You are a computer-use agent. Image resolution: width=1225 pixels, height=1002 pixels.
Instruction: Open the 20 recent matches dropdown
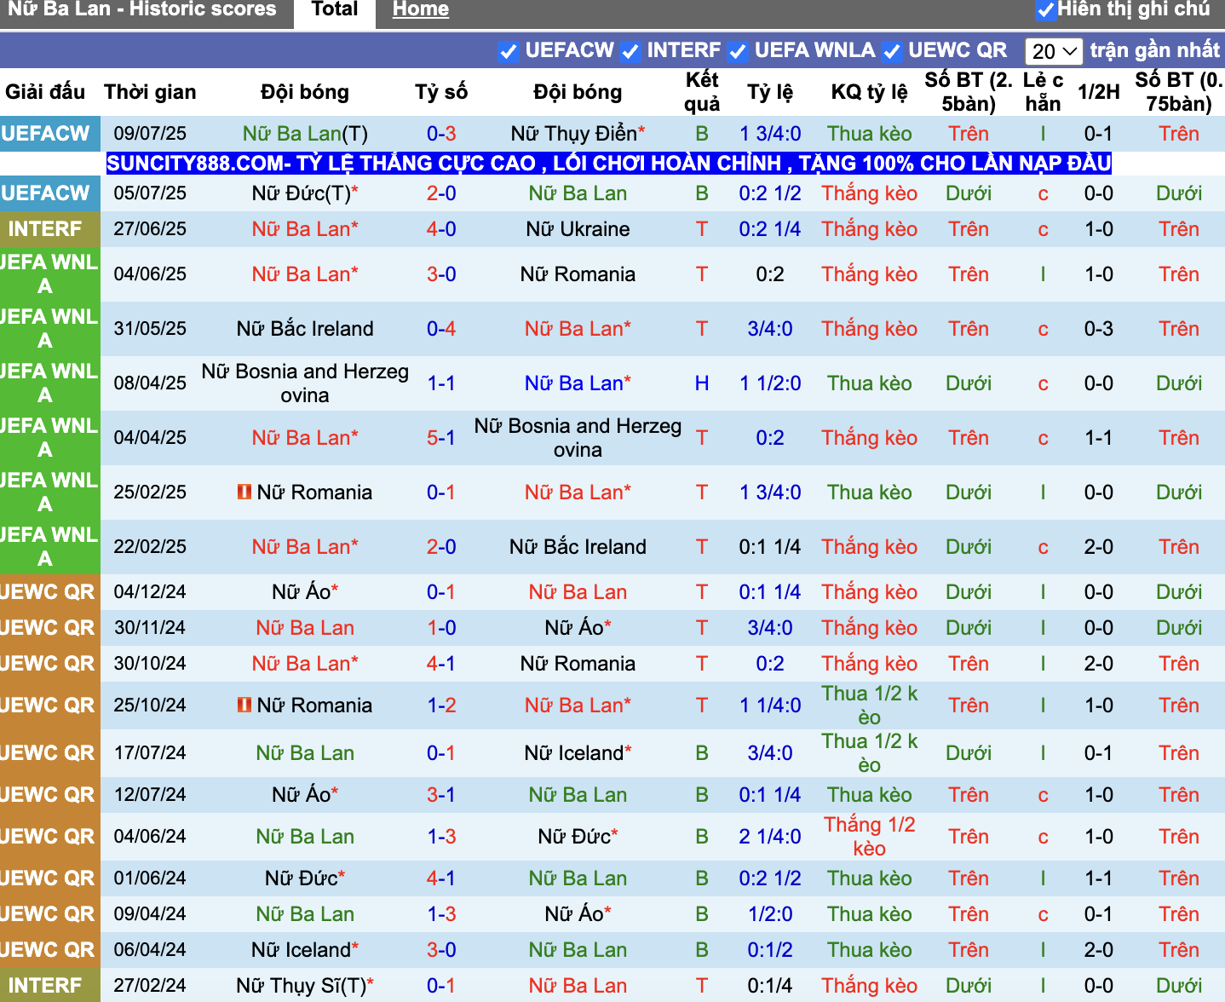point(1054,51)
